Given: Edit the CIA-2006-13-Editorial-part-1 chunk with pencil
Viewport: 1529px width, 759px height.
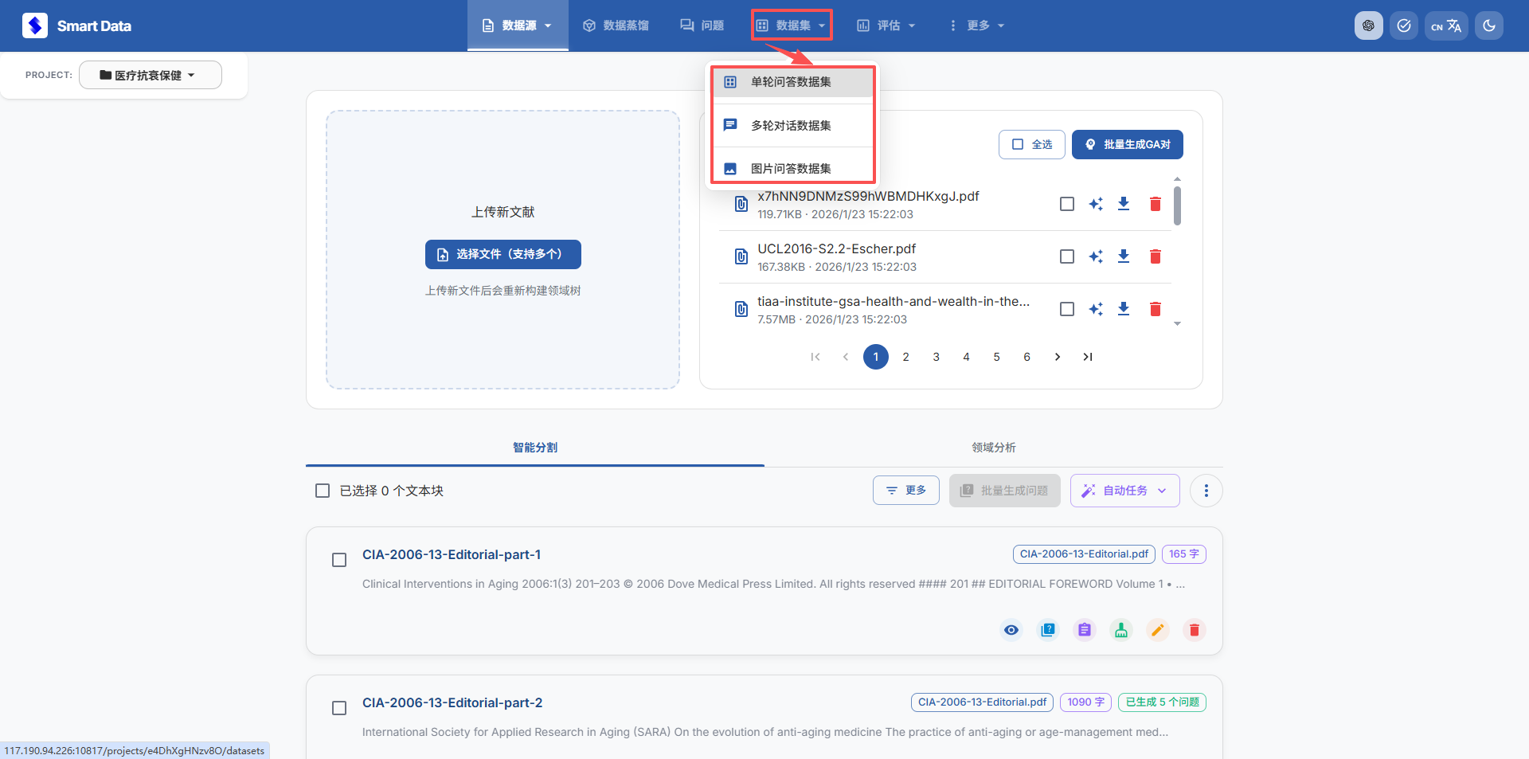Looking at the screenshot, I should [1157, 630].
